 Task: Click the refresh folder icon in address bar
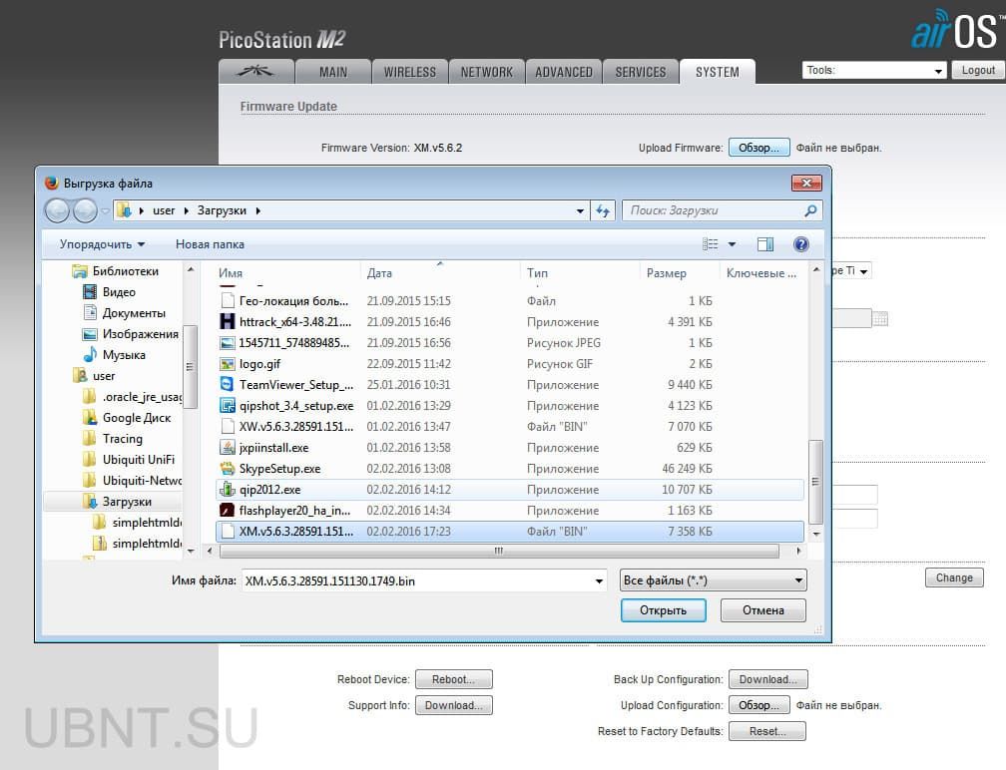603,210
